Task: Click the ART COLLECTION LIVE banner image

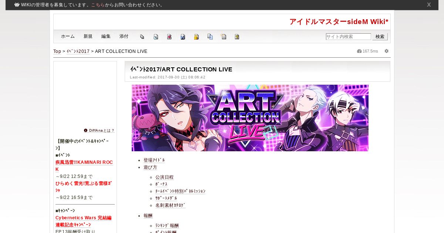Action: [250, 118]
